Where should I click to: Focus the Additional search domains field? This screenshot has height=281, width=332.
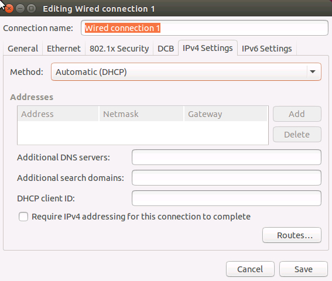pyautogui.click(x=227, y=177)
